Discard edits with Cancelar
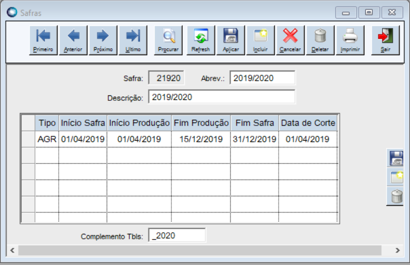Viewport: 410px width, 265px height. click(x=291, y=40)
